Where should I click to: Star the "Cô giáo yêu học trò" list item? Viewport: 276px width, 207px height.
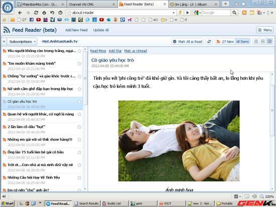pyautogui.click(x=79, y=102)
